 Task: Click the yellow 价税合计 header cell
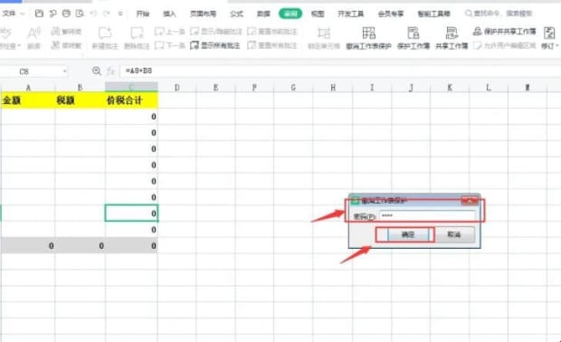(x=131, y=100)
